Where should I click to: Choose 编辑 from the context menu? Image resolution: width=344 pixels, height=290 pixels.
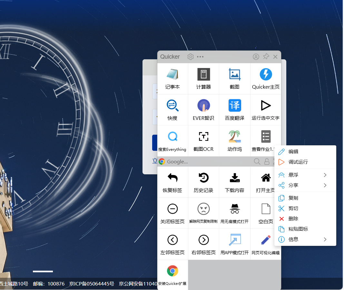click(x=305, y=152)
